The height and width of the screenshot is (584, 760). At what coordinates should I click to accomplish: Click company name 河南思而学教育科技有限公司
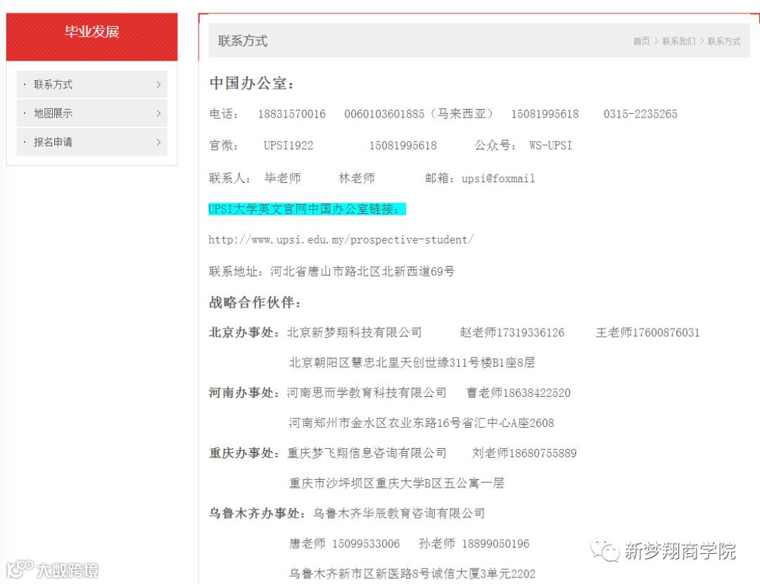[367, 393]
